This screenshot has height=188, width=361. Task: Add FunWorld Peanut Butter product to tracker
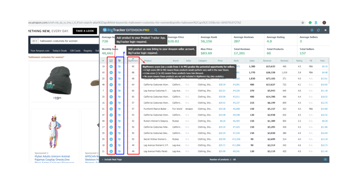111,109
